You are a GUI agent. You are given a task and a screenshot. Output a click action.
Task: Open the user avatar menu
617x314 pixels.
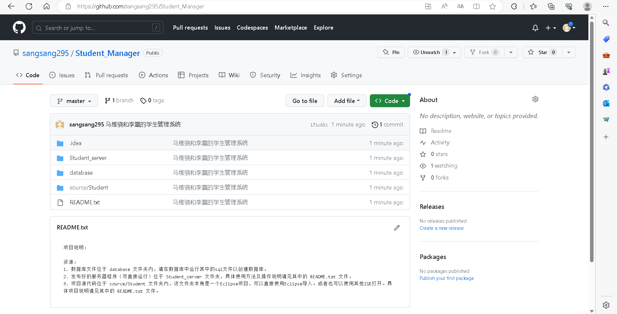569,28
